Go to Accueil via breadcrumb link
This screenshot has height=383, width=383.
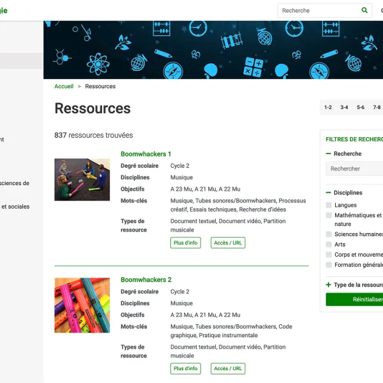pos(64,86)
